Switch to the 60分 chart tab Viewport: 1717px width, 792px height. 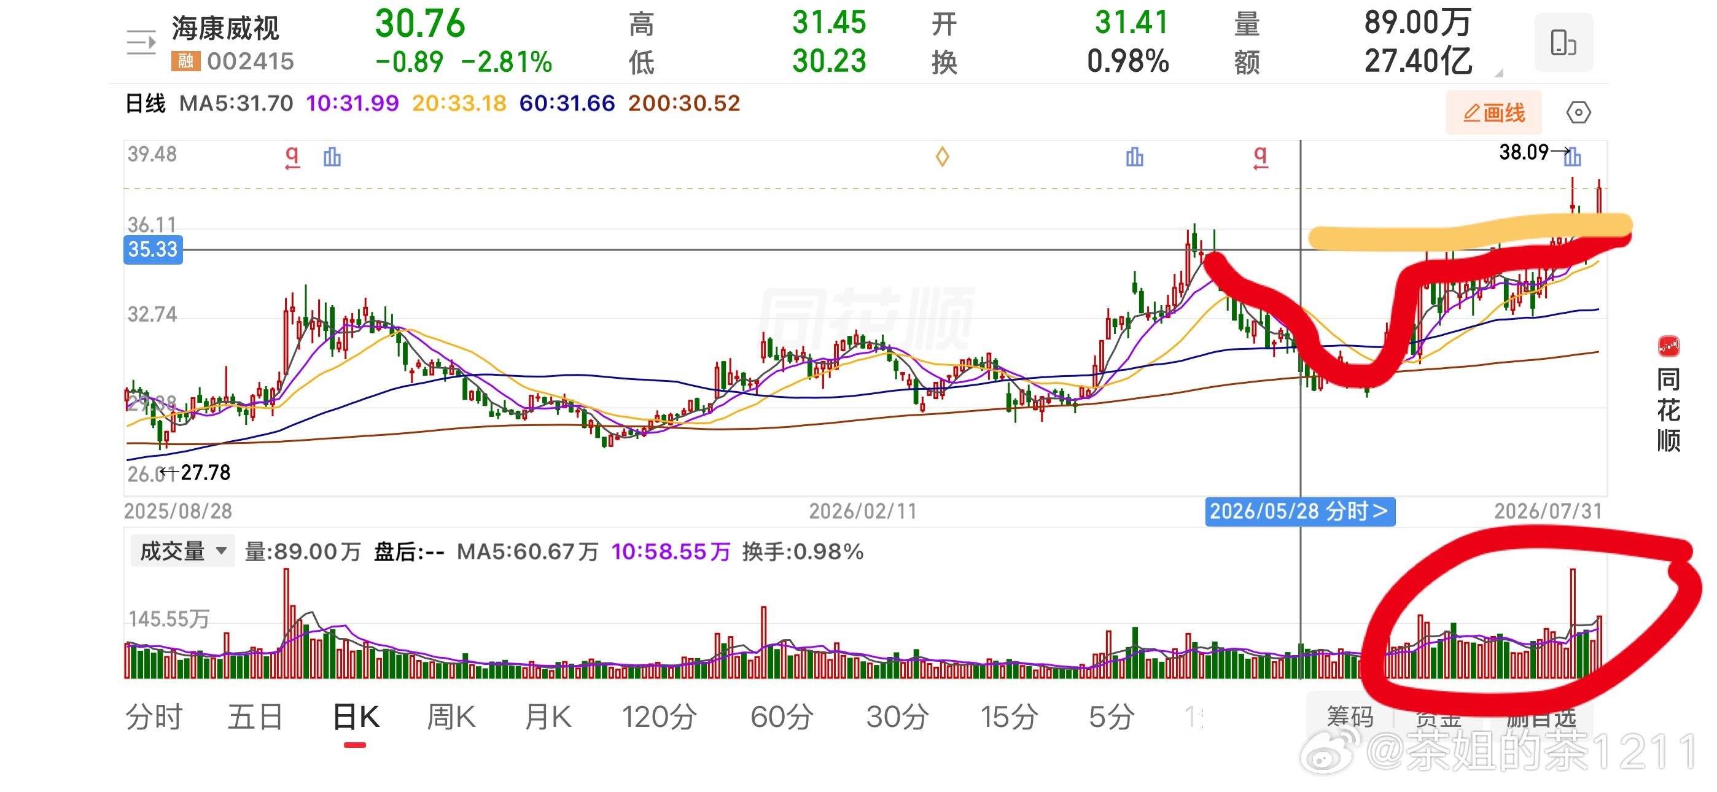click(x=782, y=717)
